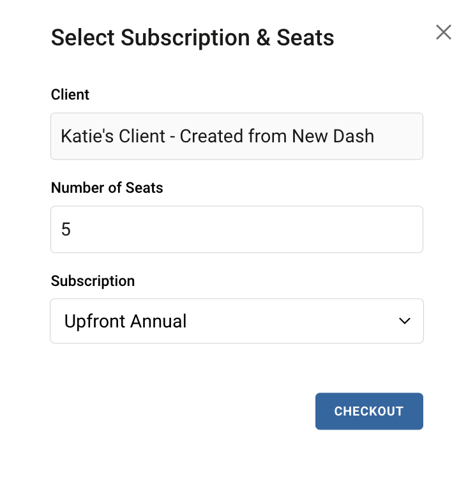The height and width of the screenshot is (480, 475).
Task: Click the value 5 in seats field
Action: pyautogui.click(x=66, y=229)
